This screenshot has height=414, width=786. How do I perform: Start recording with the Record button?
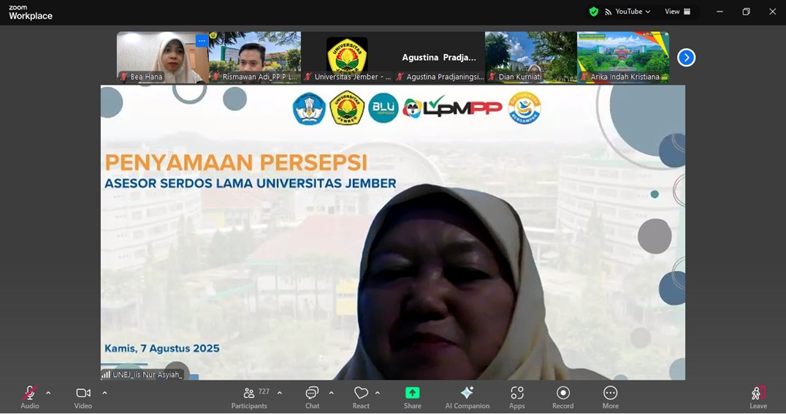click(562, 397)
